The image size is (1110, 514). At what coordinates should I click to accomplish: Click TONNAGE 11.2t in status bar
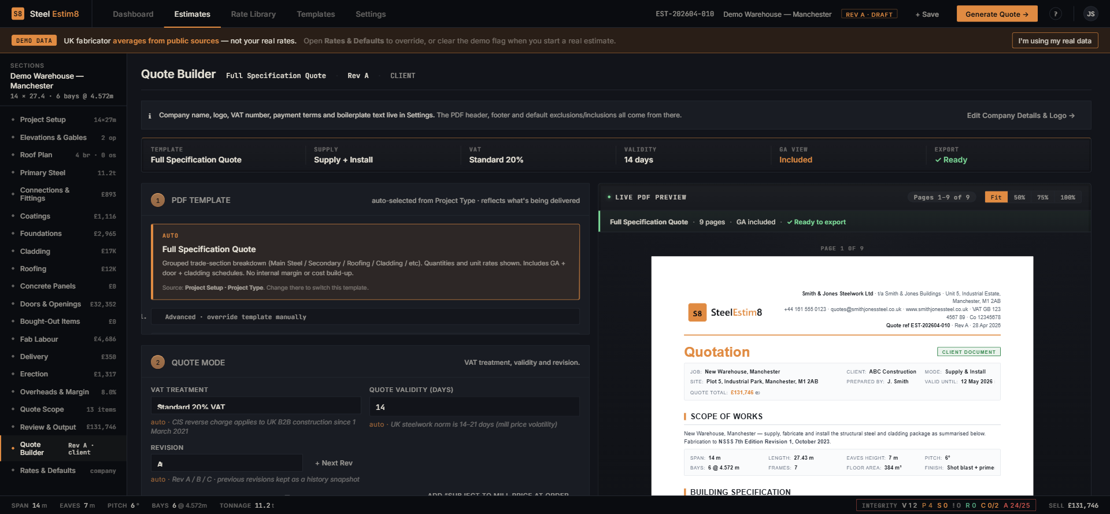[247, 505]
